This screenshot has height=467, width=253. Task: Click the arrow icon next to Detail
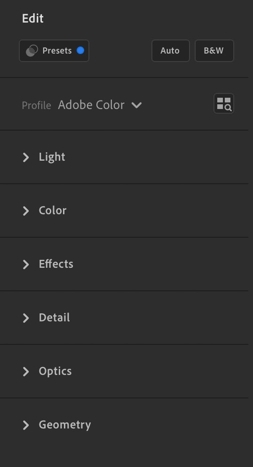click(26, 318)
